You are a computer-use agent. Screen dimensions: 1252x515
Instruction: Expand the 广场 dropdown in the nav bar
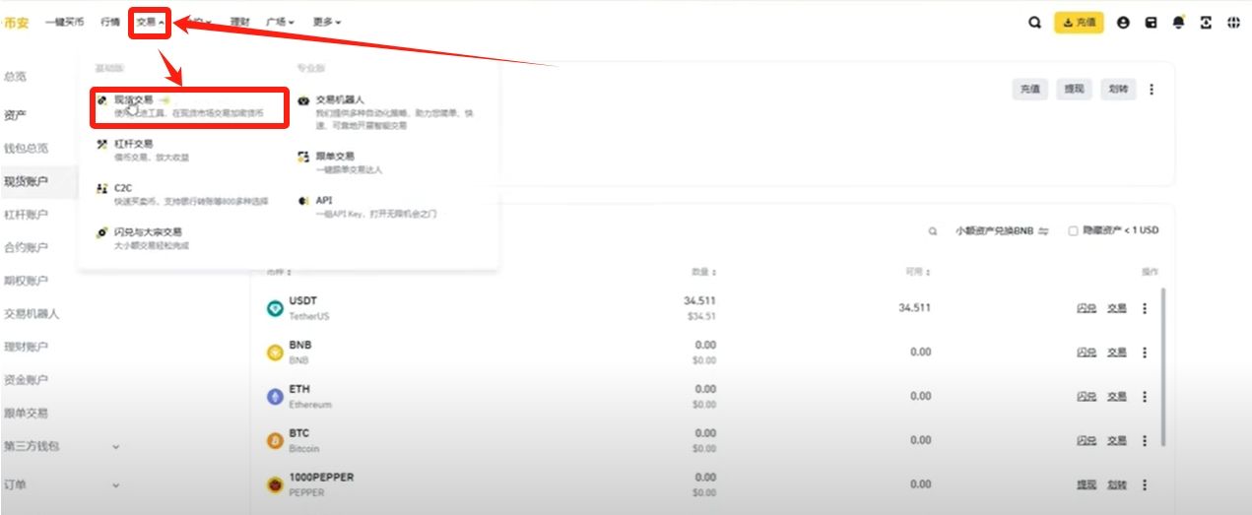(280, 22)
